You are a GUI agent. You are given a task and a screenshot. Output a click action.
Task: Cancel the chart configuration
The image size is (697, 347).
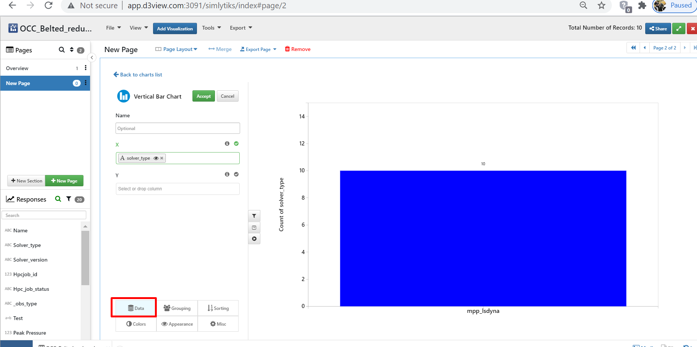[x=227, y=96]
